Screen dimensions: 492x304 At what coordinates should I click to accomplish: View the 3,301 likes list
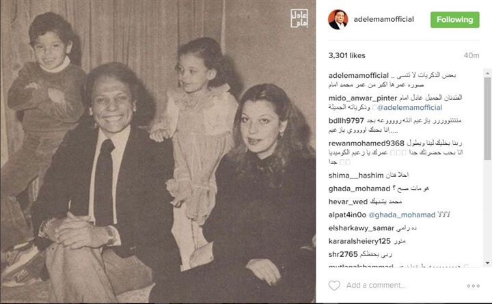coord(346,55)
